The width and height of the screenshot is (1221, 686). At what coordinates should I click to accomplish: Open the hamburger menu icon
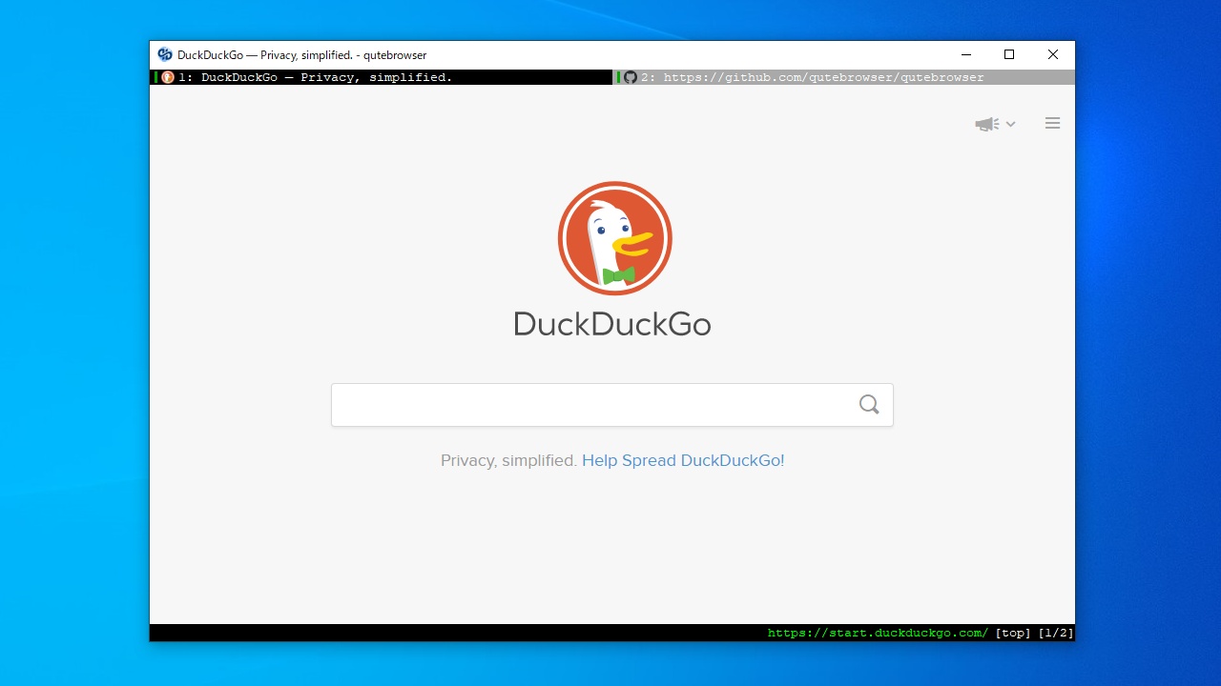[1052, 123]
